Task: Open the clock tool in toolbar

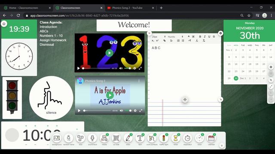Action: click(199, 138)
